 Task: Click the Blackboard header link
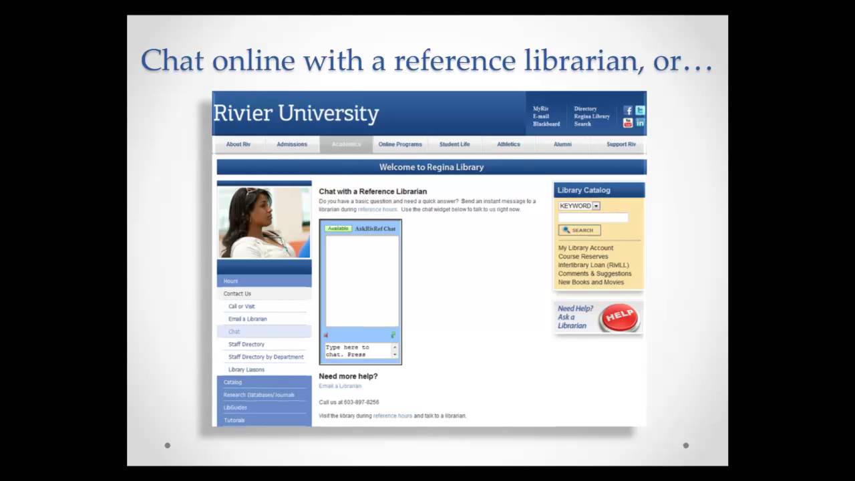pyautogui.click(x=546, y=124)
